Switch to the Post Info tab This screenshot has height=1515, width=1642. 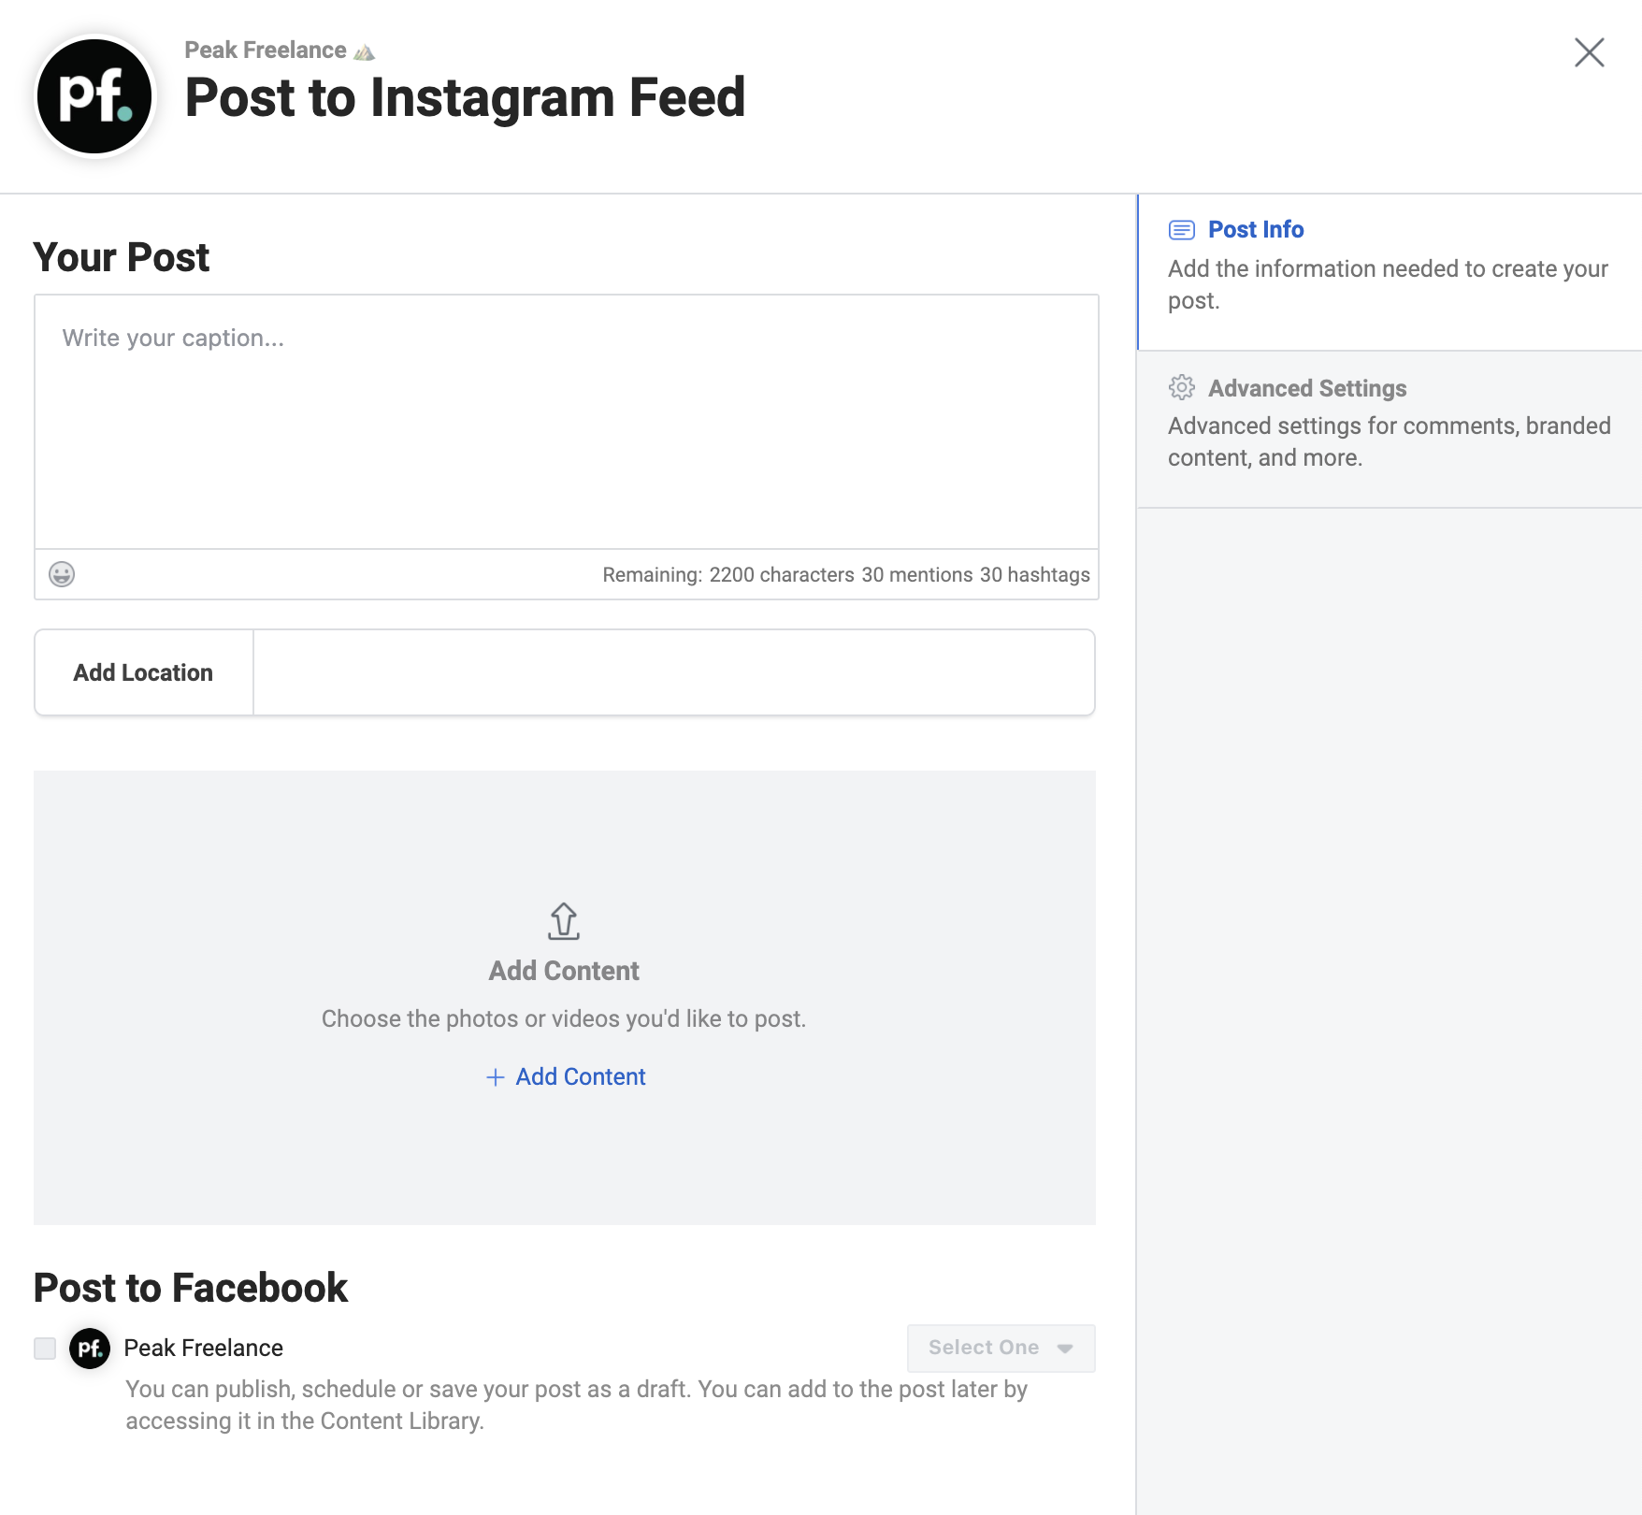tap(1256, 230)
